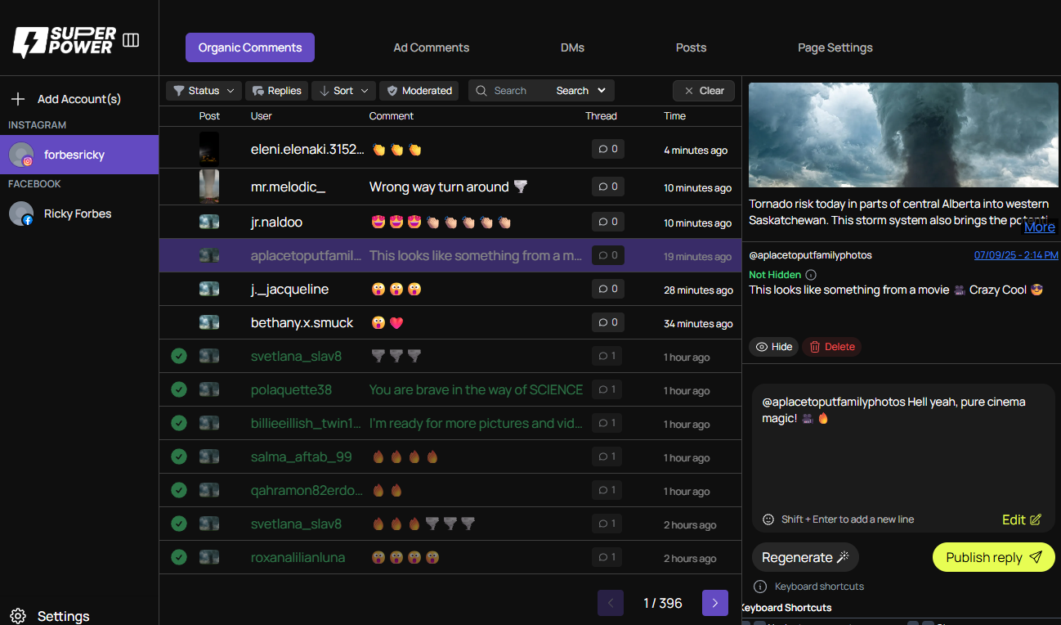The width and height of the screenshot is (1061, 625).
Task: Click the Ricky Forbes Facebook avatar
Action: pyautogui.click(x=21, y=214)
